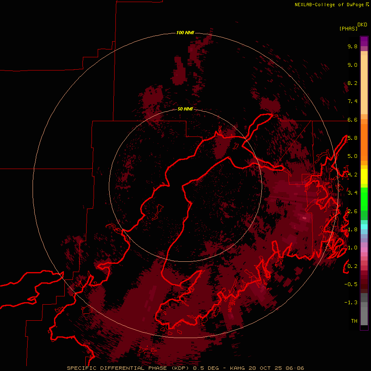Click the KAHG 20 OCT 25 06:06 timestamp

coord(267,368)
